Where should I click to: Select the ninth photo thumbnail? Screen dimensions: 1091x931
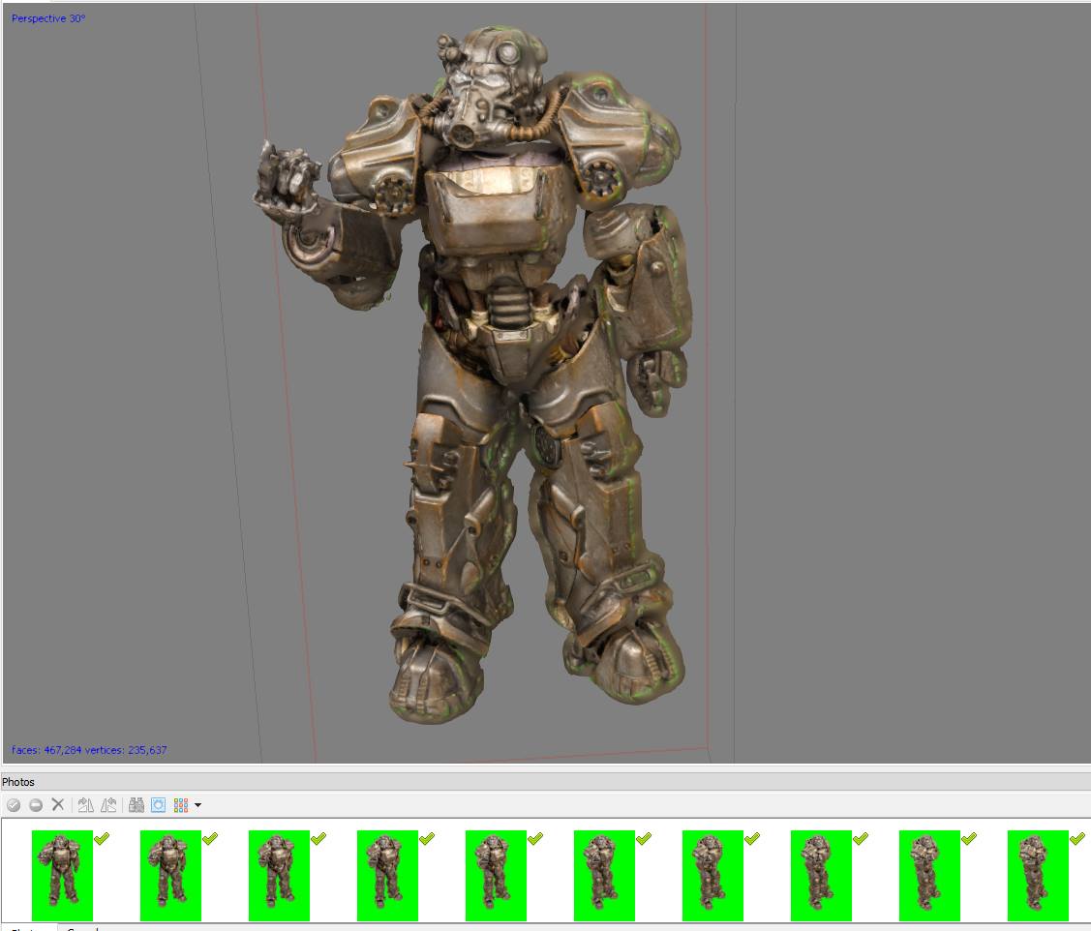point(929,875)
